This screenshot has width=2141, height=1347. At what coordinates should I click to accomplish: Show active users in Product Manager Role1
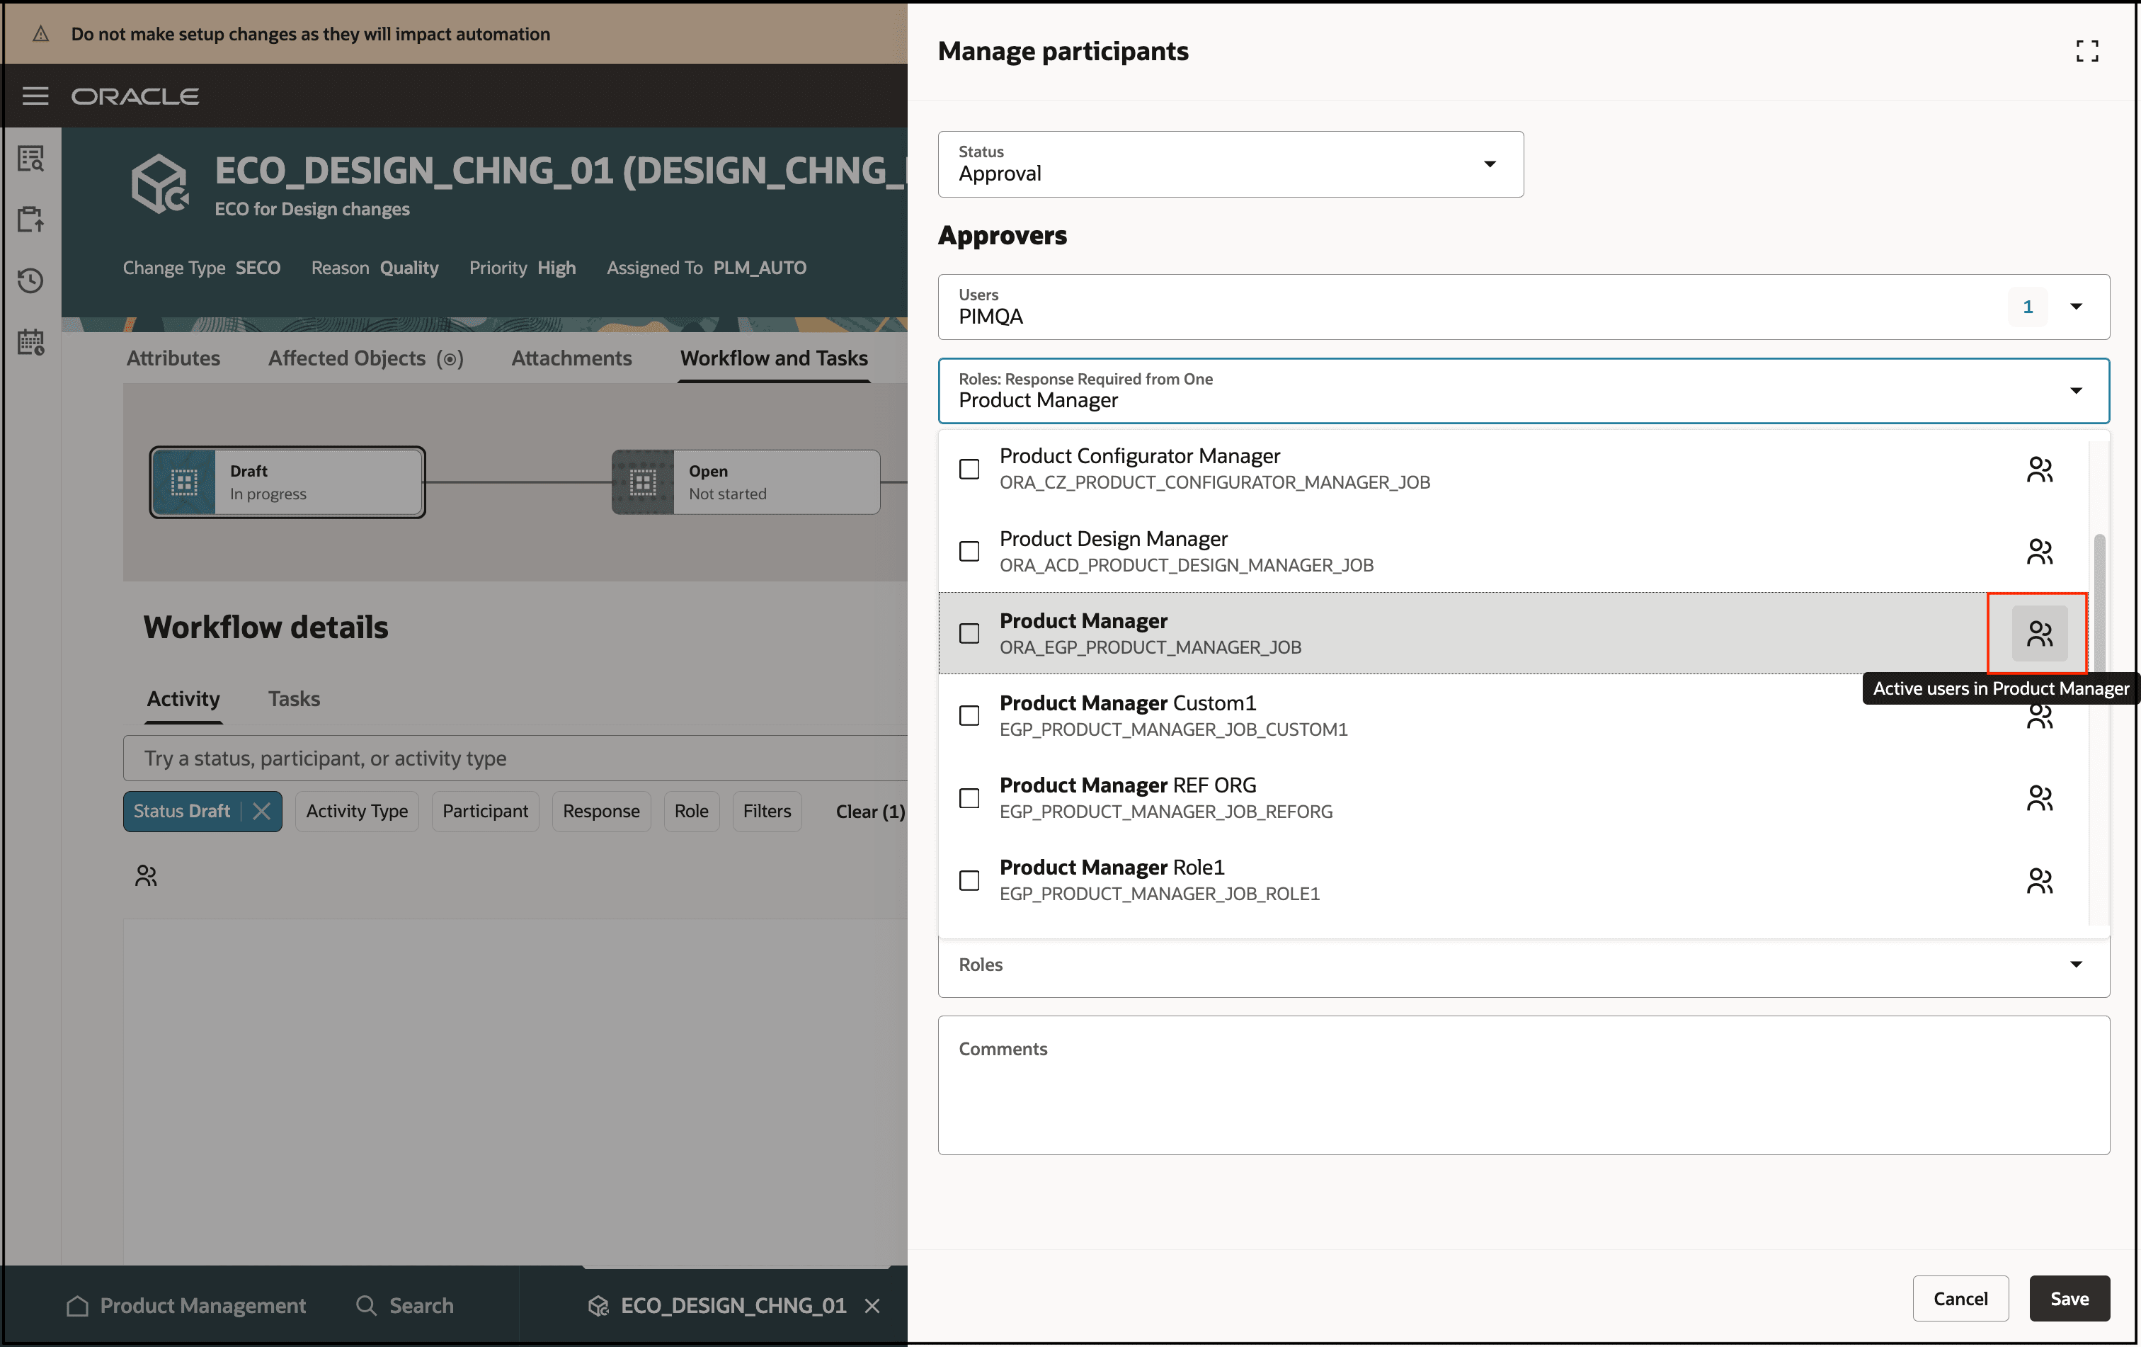pos(2040,880)
